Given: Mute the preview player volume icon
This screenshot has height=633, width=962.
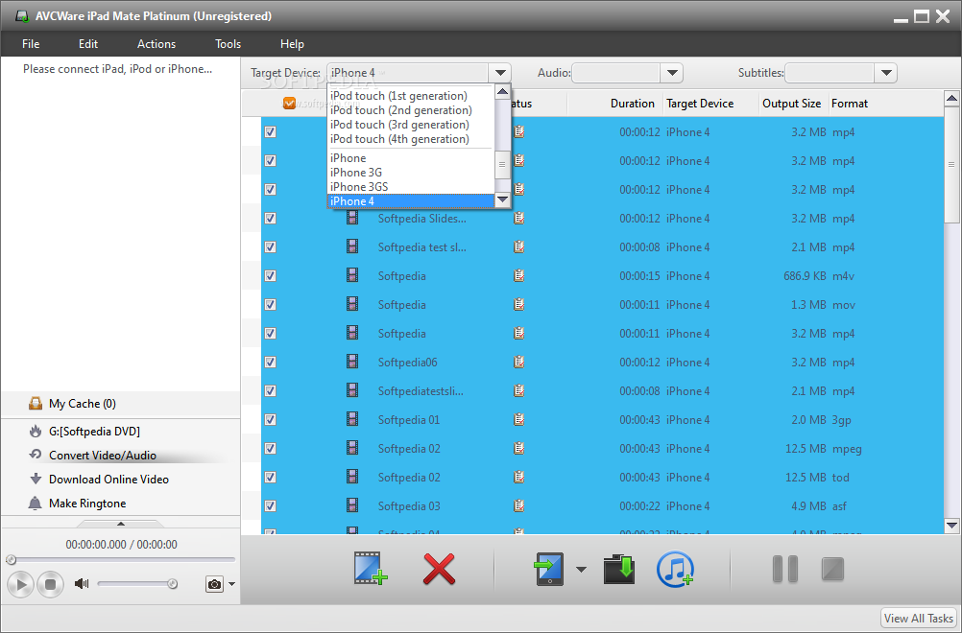Looking at the screenshot, I should 81,583.
